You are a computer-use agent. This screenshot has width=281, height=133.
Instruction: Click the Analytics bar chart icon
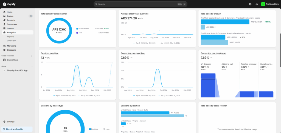point(4,33)
